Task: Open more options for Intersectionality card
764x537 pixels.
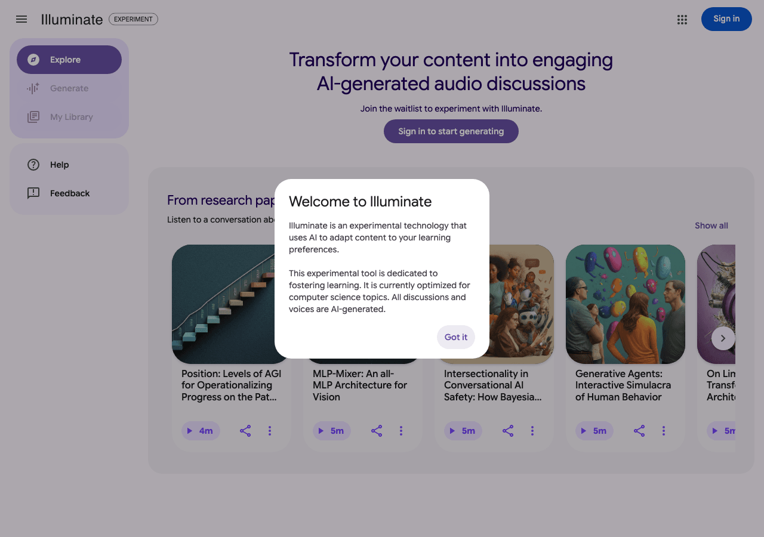Action: 532,431
